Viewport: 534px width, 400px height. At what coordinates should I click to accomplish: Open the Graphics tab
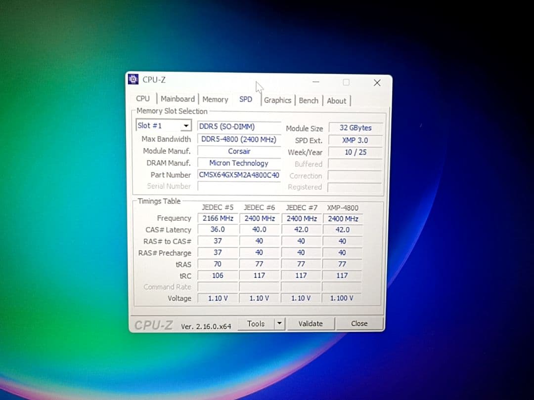click(278, 100)
